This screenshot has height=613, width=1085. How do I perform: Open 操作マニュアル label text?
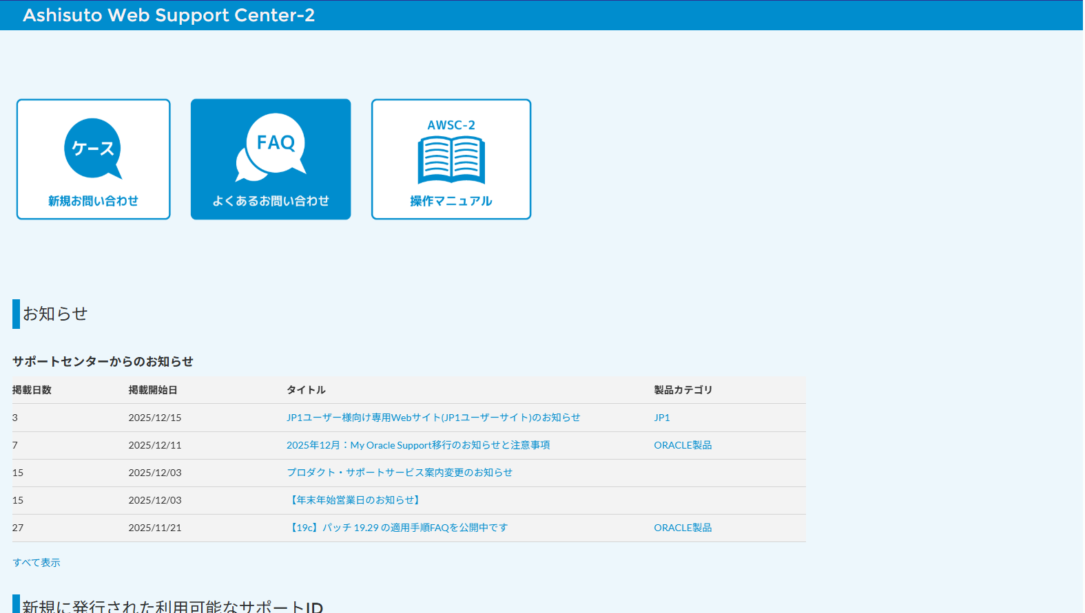[x=451, y=201]
